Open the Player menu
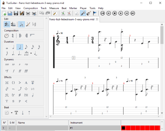 point(83,8)
